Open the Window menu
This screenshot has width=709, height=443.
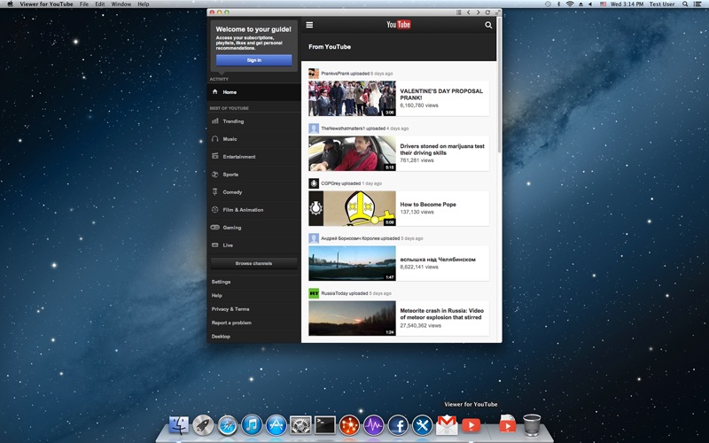pyautogui.click(x=121, y=4)
